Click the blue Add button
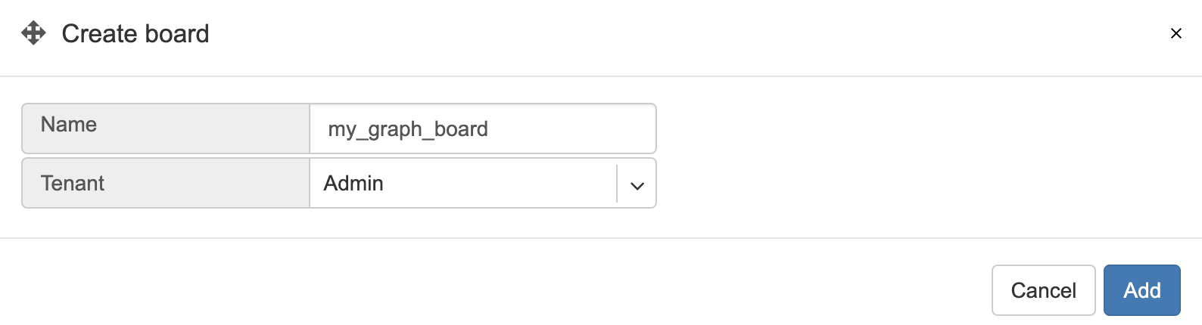Viewport: 1202px width, 325px height. [x=1141, y=290]
